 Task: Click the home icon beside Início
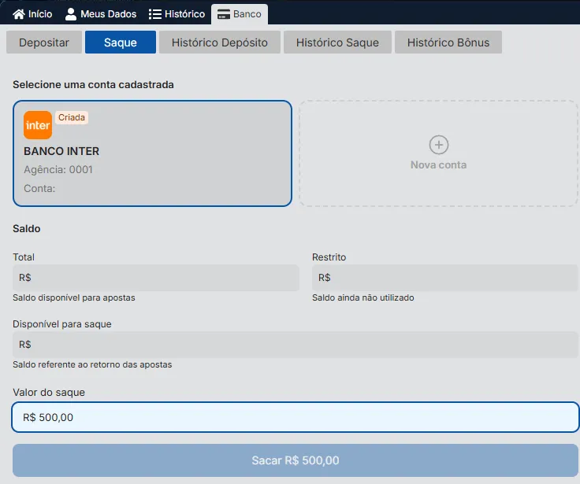click(x=19, y=14)
